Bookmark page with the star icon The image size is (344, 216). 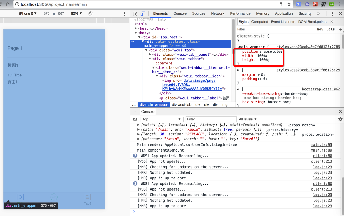pyautogui.click(x=289, y=4)
